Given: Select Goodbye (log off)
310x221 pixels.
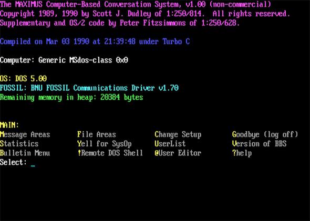Looking at the screenshot, I should pyautogui.click(x=265, y=135).
